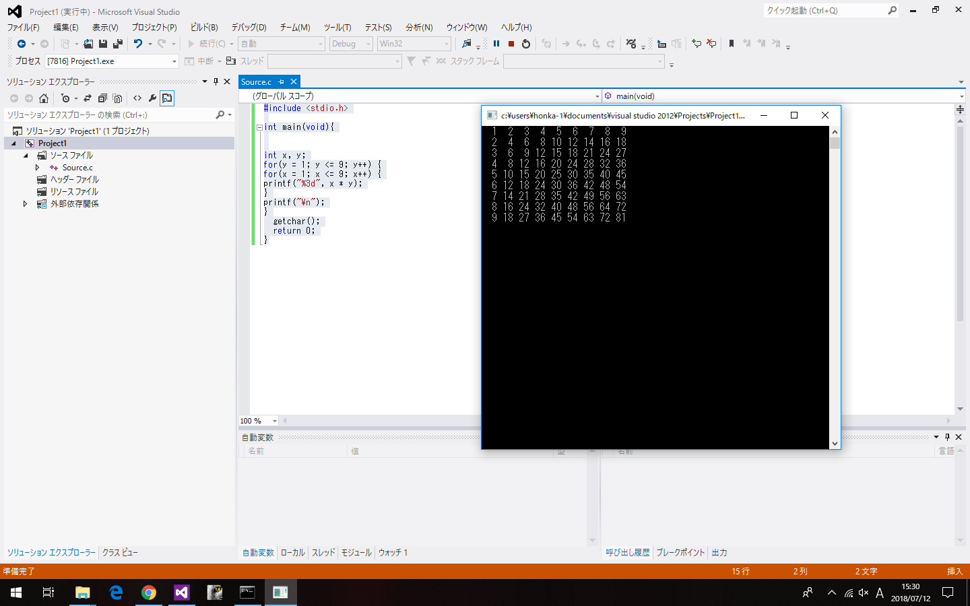This screenshot has width=970, height=606.
Task: Expand the Source.c tree node
Action: tap(38, 168)
